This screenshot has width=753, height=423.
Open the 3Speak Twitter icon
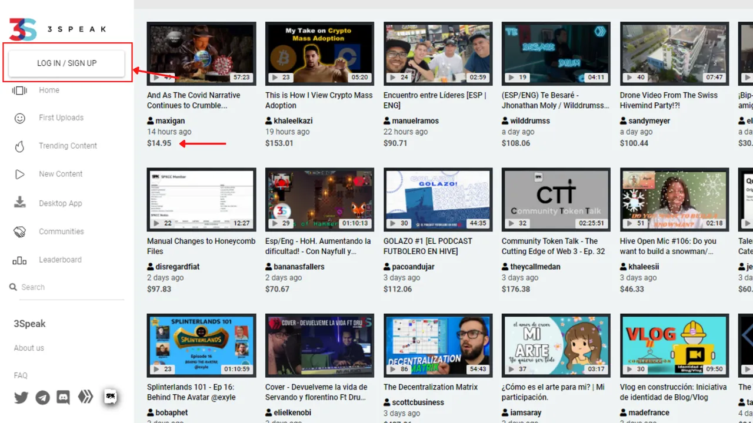pos(21,398)
